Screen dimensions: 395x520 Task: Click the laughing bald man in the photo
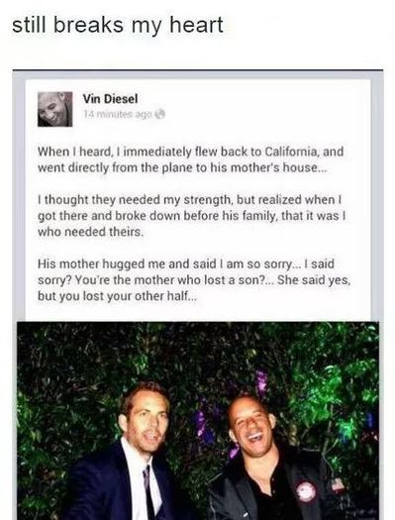[271, 460]
